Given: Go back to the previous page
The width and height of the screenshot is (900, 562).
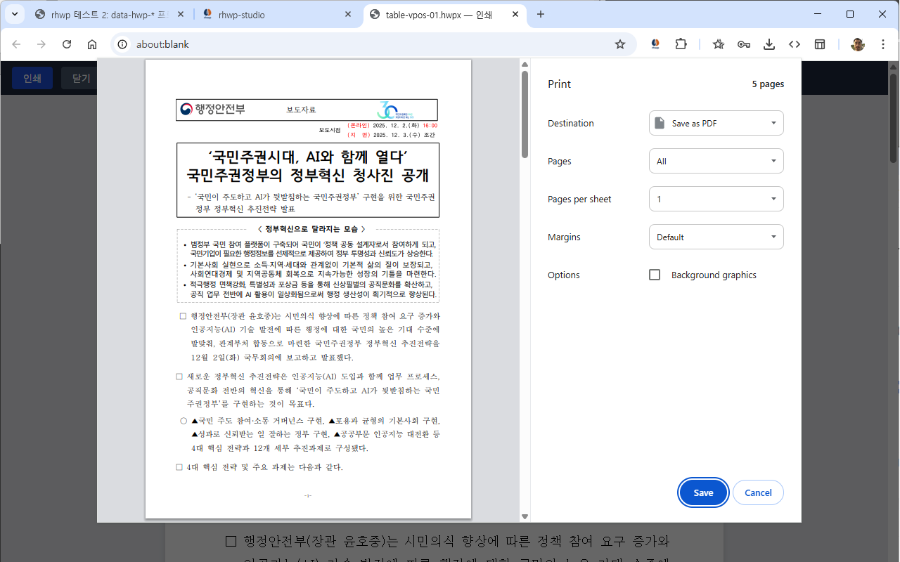Looking at the screenshot, I should pos(16,44).
